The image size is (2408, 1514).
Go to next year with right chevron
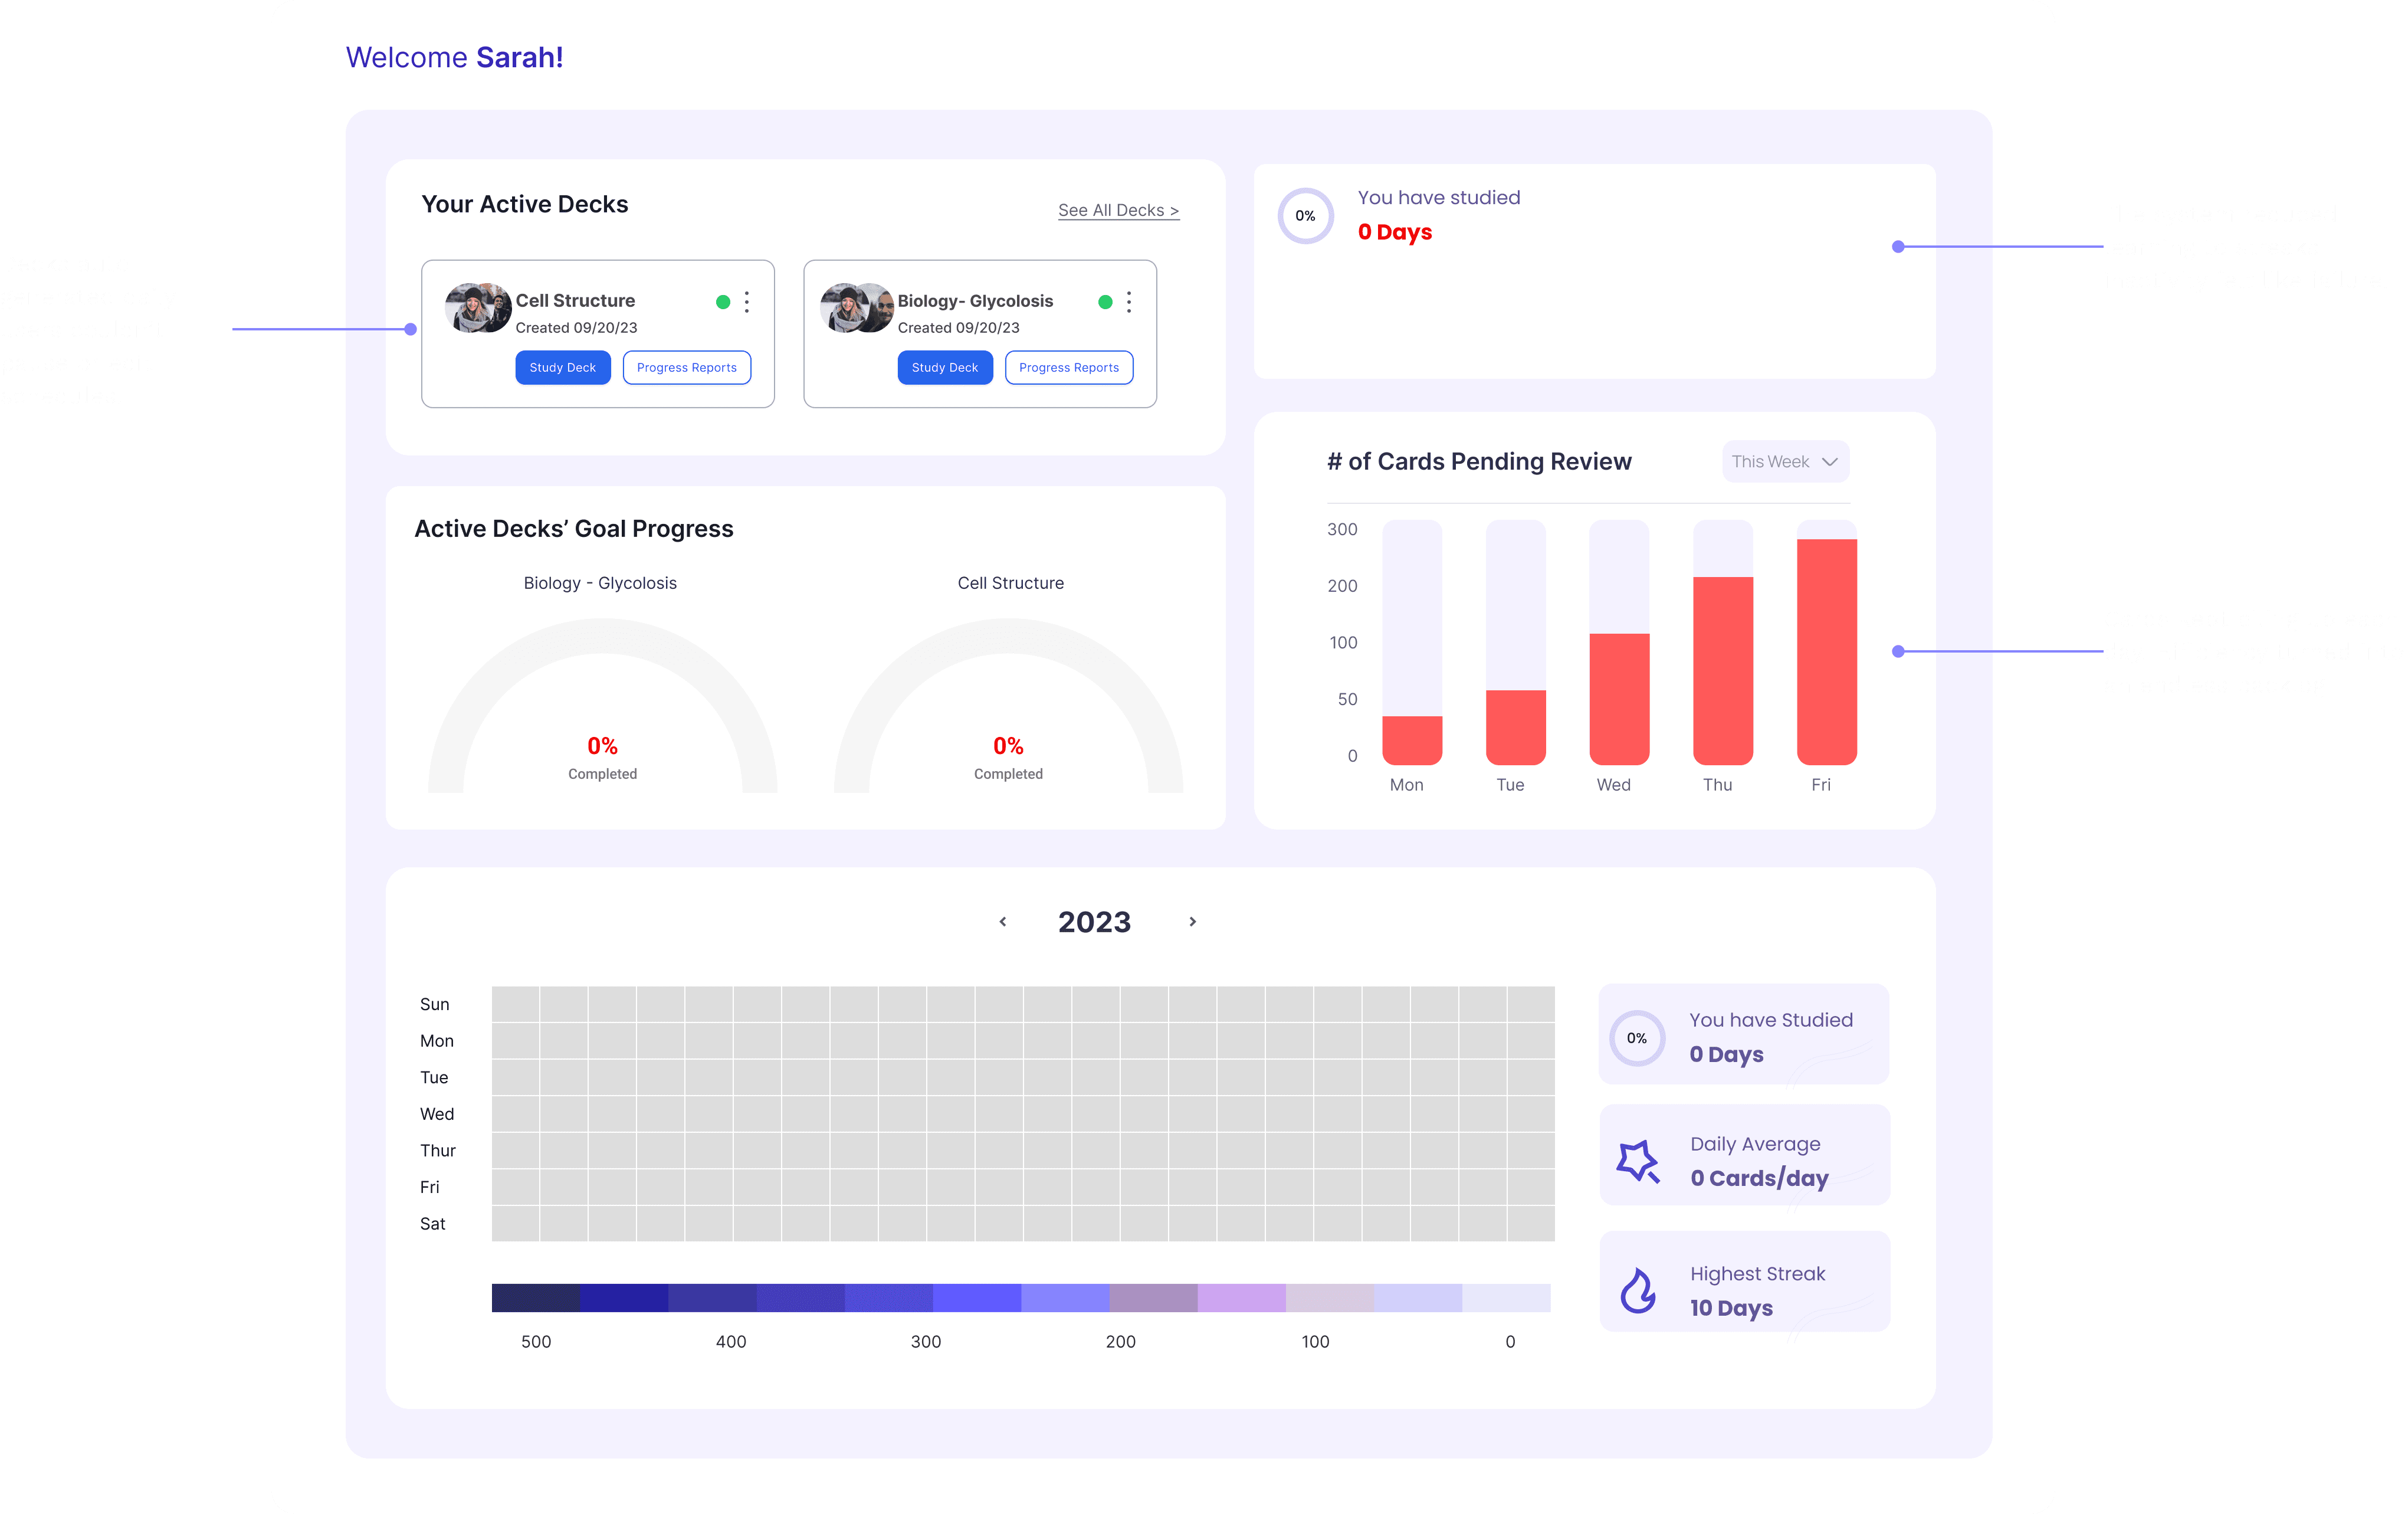(x=1192, y=922)
